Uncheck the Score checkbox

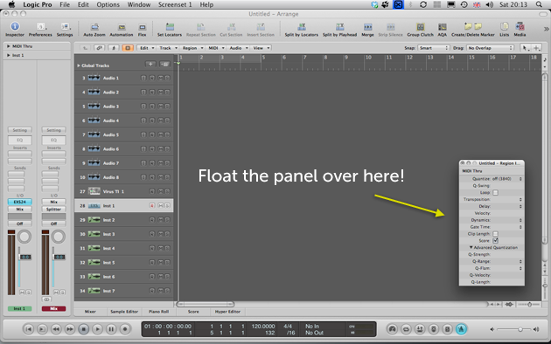496,241
